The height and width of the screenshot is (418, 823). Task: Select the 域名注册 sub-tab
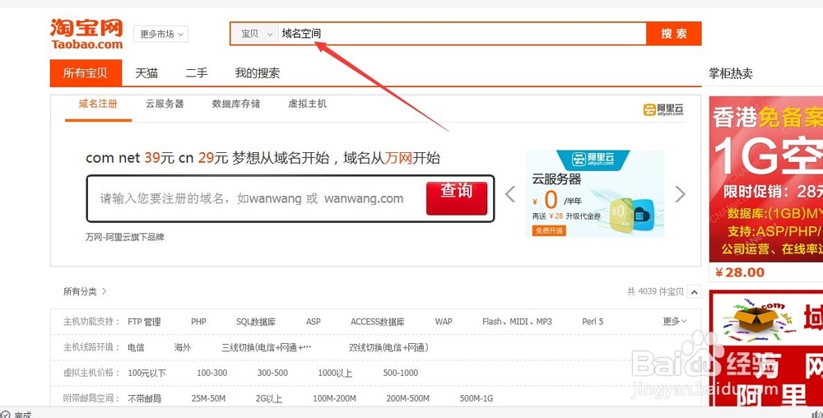(98, 104)
